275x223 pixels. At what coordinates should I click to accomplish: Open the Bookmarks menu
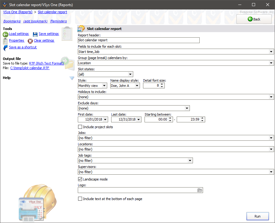pos(12,21)
